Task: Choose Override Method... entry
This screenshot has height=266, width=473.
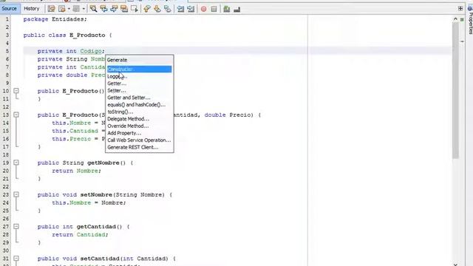Action: pyautogui.click(x=140, y=126)
